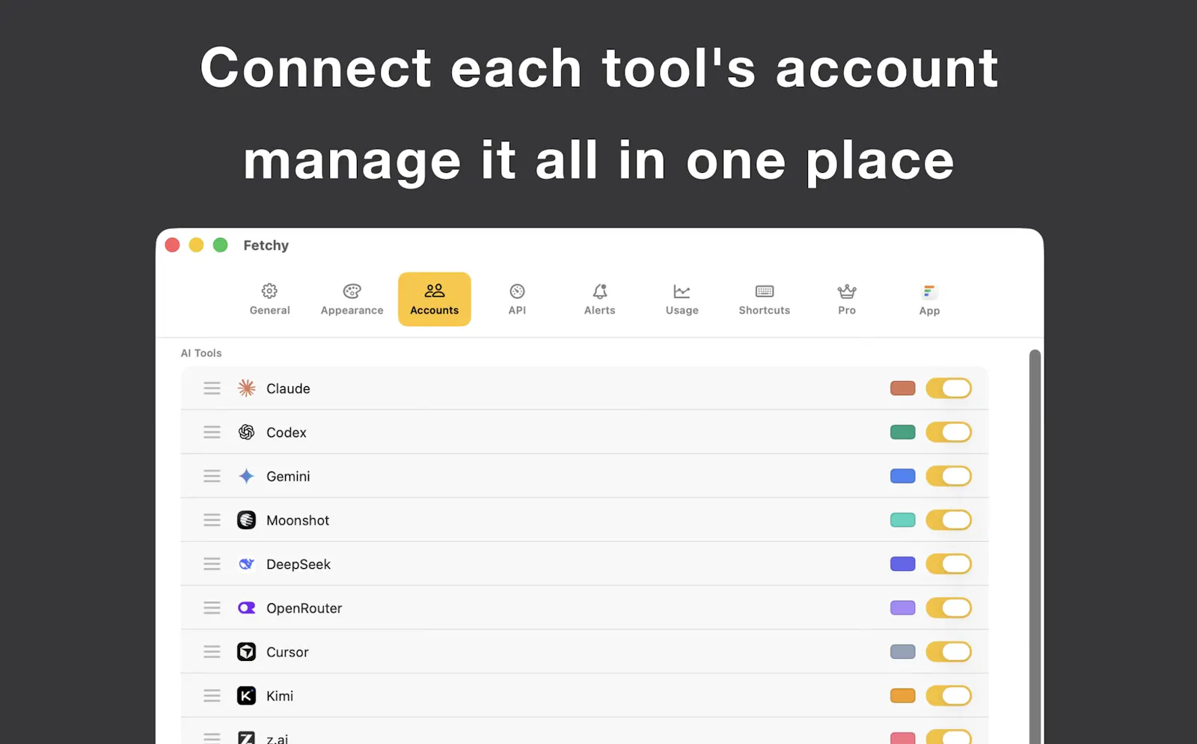
Task: Select the Moonshot row label
Action: (x=298, y=520)
